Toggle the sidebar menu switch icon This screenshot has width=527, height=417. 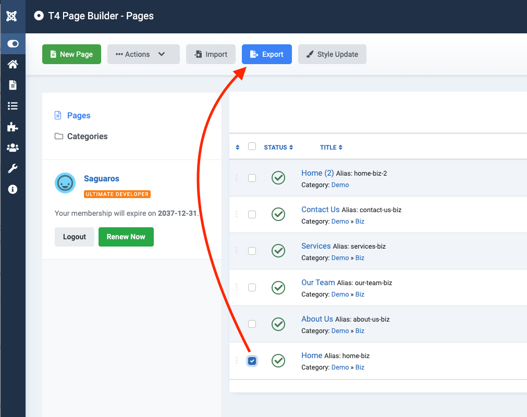point(13,44)
